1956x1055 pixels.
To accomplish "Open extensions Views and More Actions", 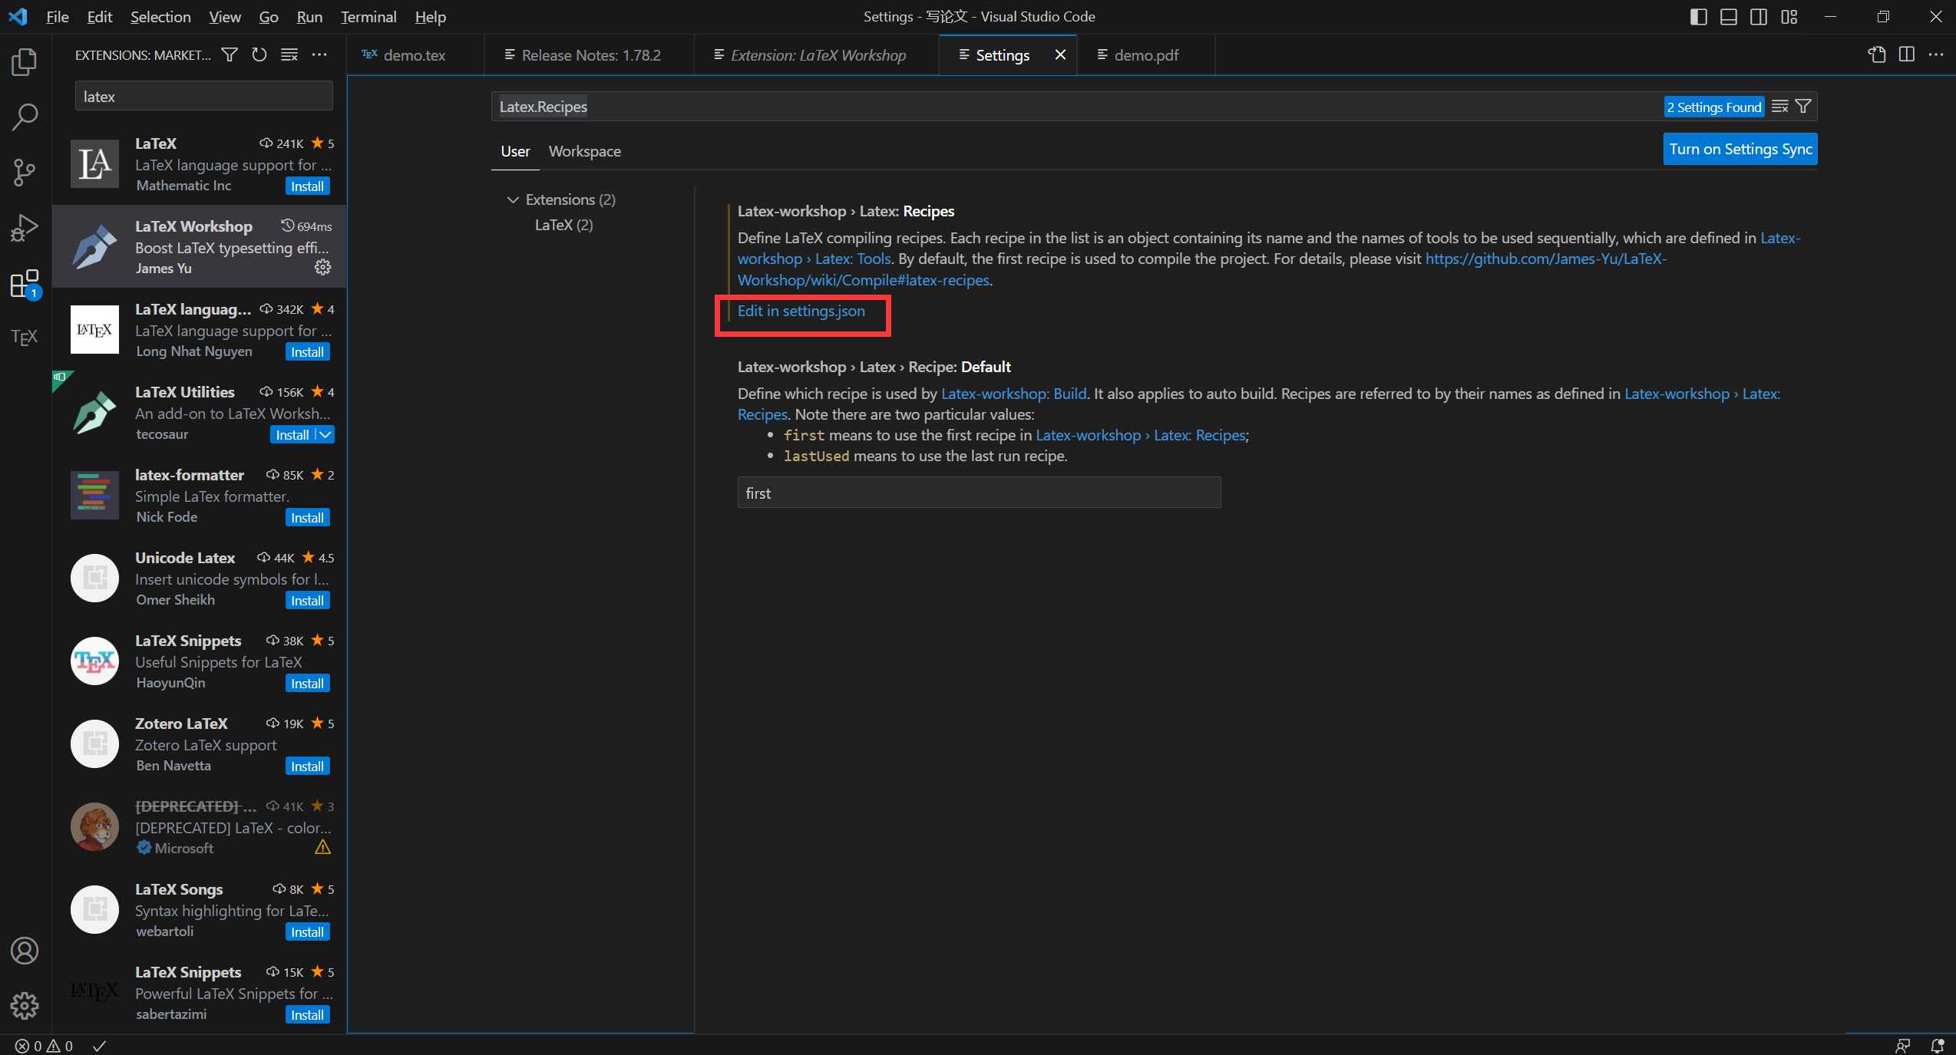I will [319, 54].
